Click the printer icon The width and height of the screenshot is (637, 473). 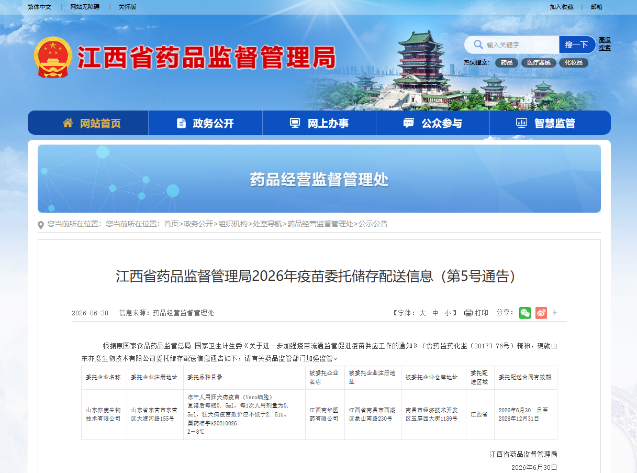pos(468,313)
